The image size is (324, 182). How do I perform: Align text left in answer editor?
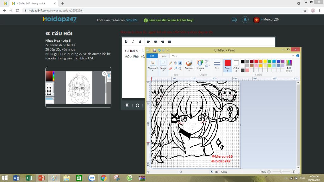pos(149,41)
